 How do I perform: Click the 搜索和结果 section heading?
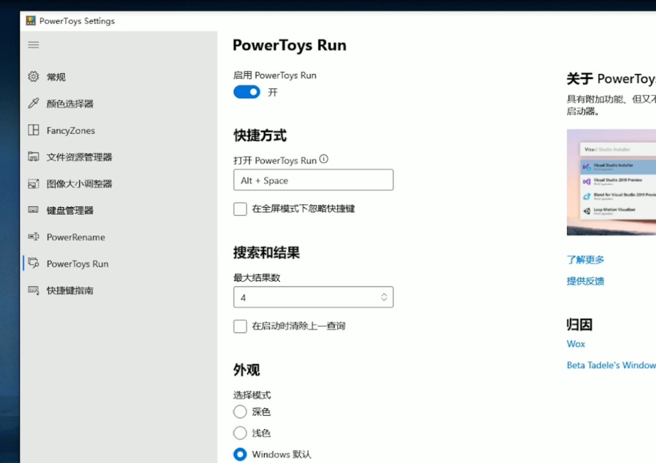coord(266,253)
